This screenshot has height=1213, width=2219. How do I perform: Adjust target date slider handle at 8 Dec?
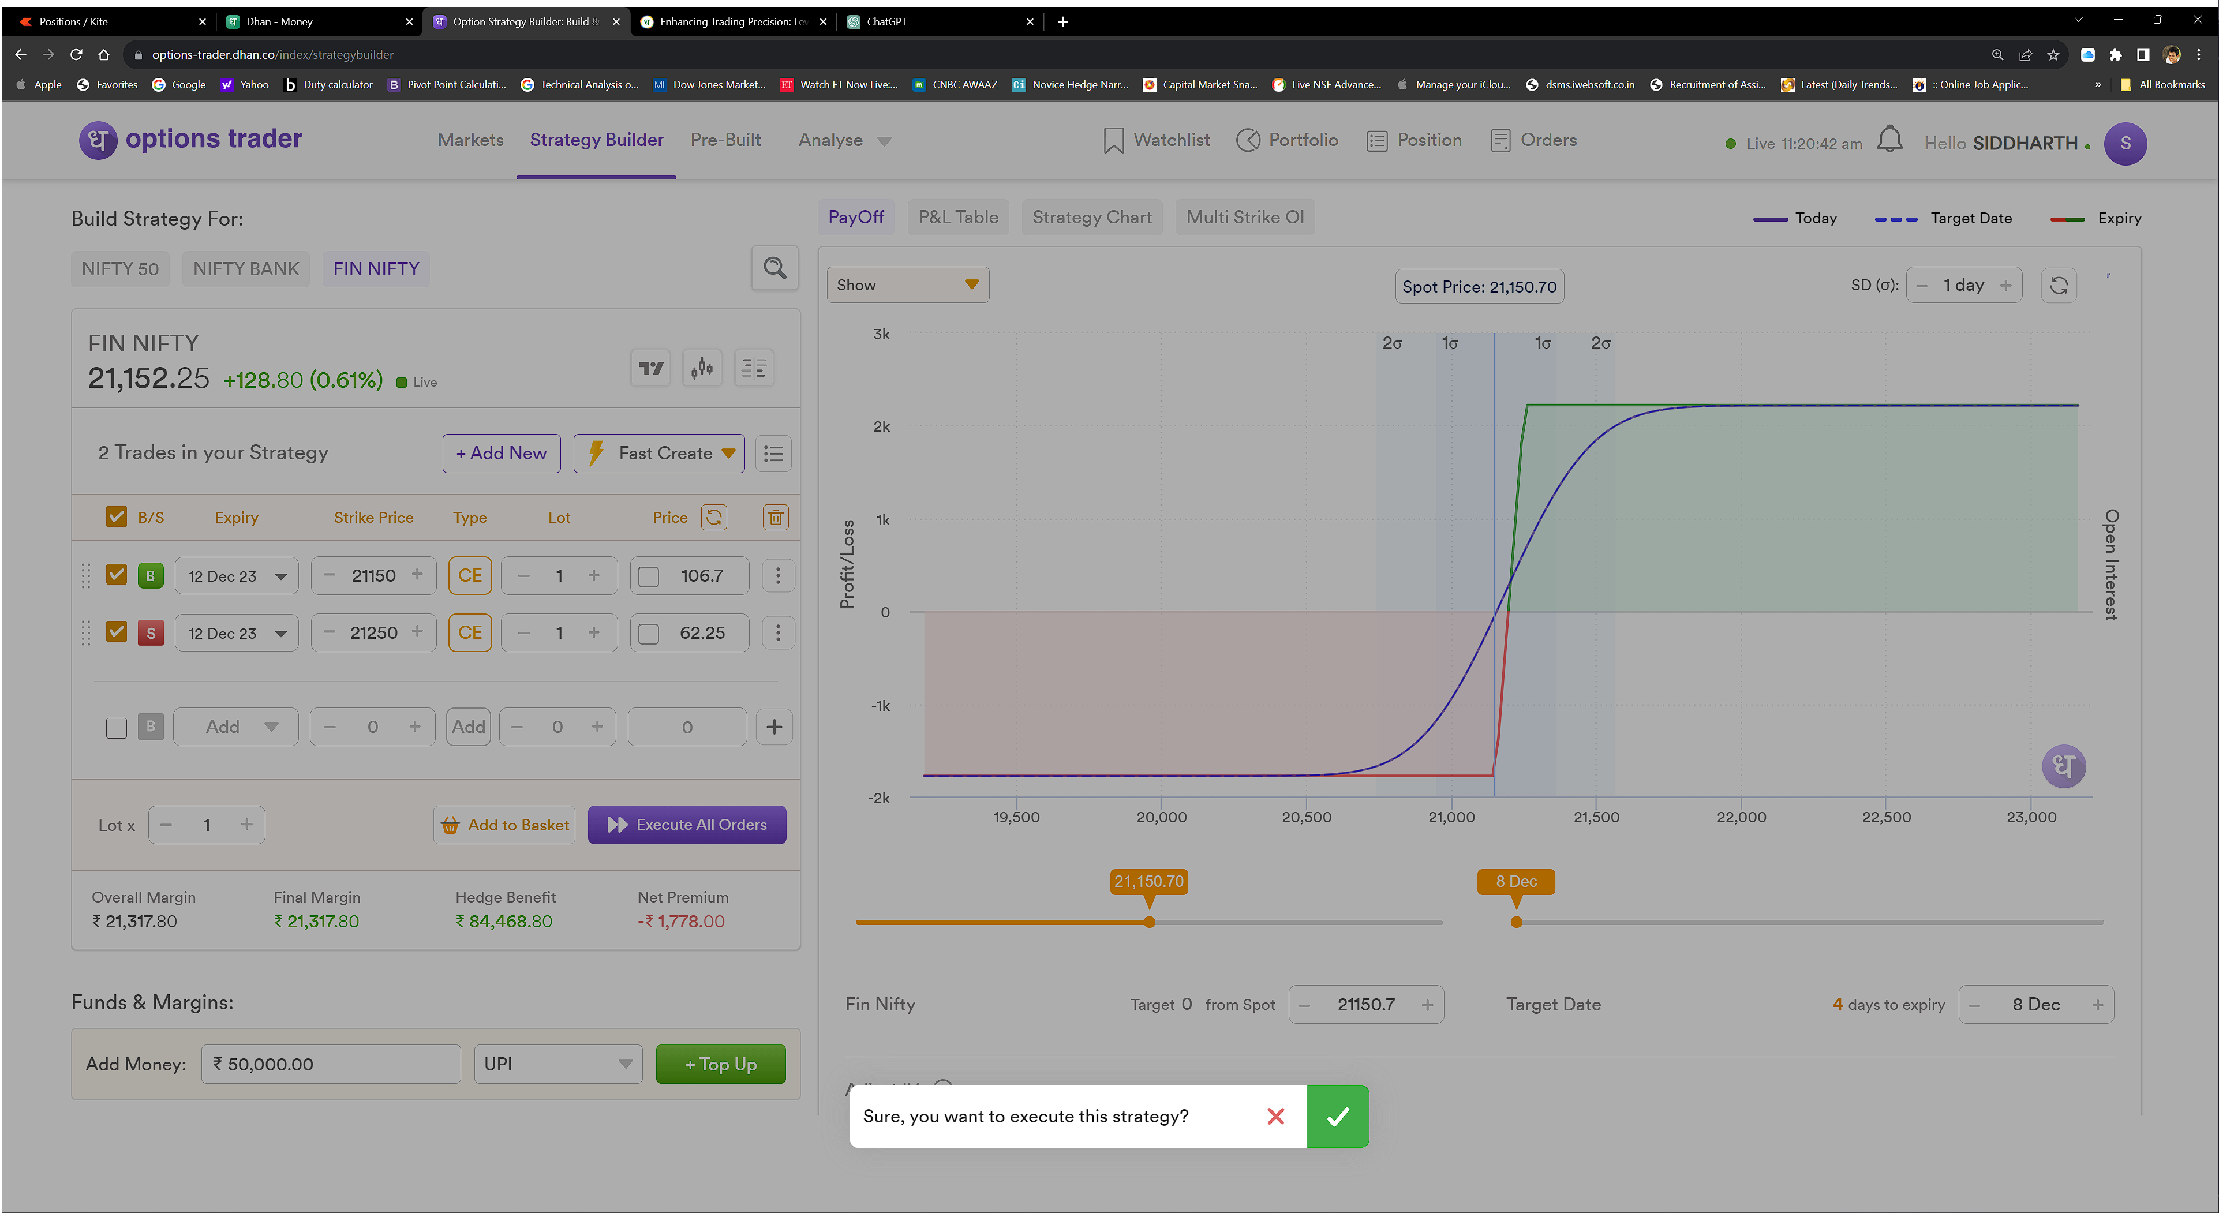point(1516,922)
